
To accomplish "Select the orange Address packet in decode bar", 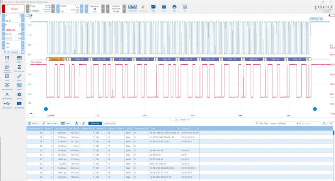I will click(56, 59).
